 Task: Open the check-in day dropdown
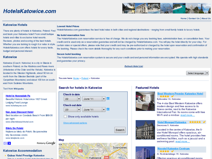72,99
